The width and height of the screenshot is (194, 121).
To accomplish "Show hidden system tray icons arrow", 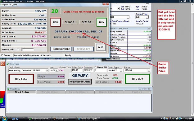I will 161,119.
